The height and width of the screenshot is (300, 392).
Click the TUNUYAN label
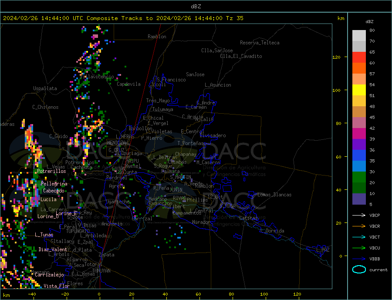click(x=101, y=271)
